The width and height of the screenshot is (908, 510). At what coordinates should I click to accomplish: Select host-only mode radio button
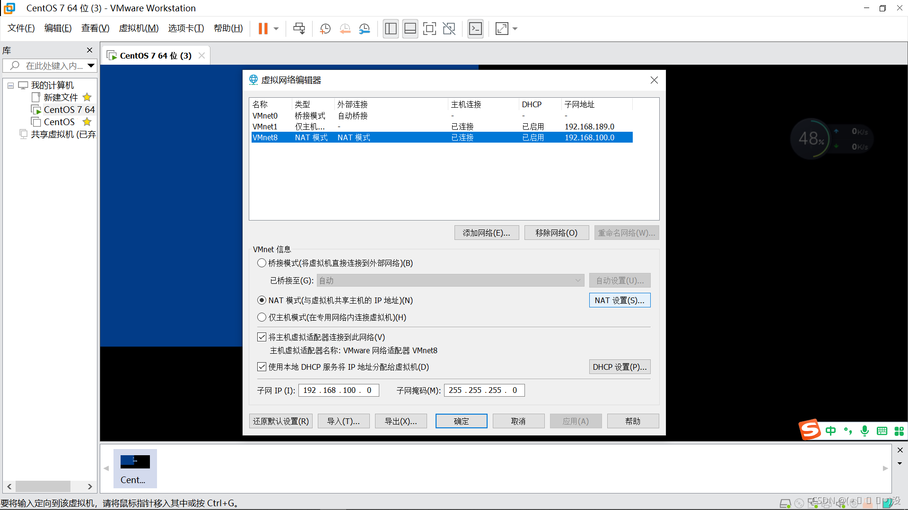[262, 317]
